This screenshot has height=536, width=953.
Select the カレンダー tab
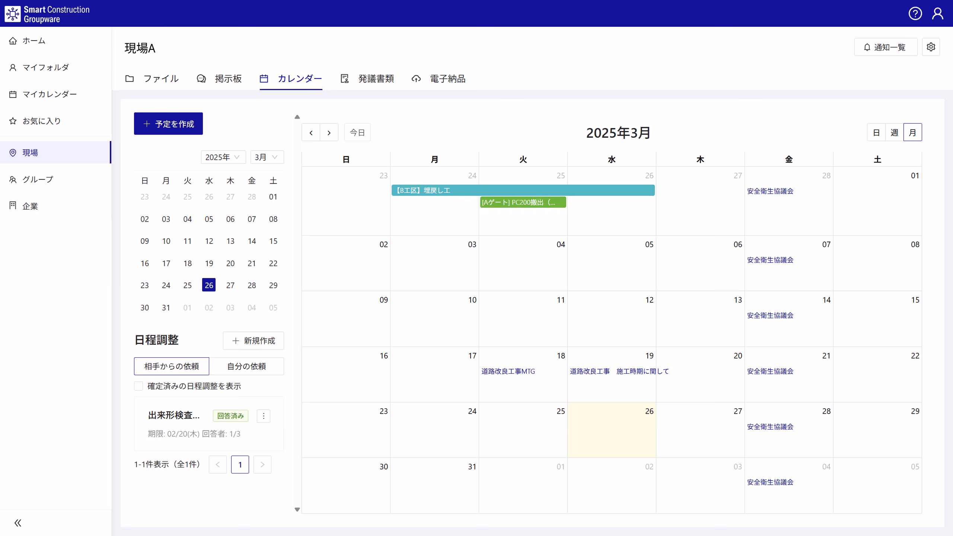coord(291,79)
